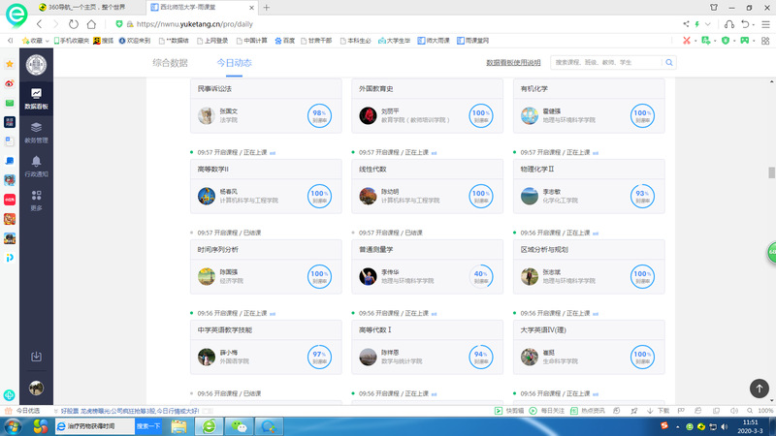Image resolution: width=776 pixels, height=436 pixels.
Task: Open the 中学英语教学技能 course card
Action: pos(266,347)
